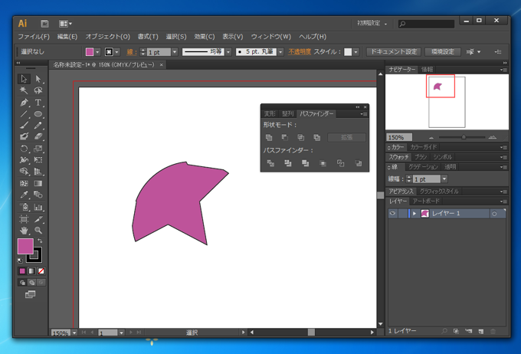Open the ウィンドウ(W) menu
Image resolution: width=521 pixels, height=354 pixels.
270,37
